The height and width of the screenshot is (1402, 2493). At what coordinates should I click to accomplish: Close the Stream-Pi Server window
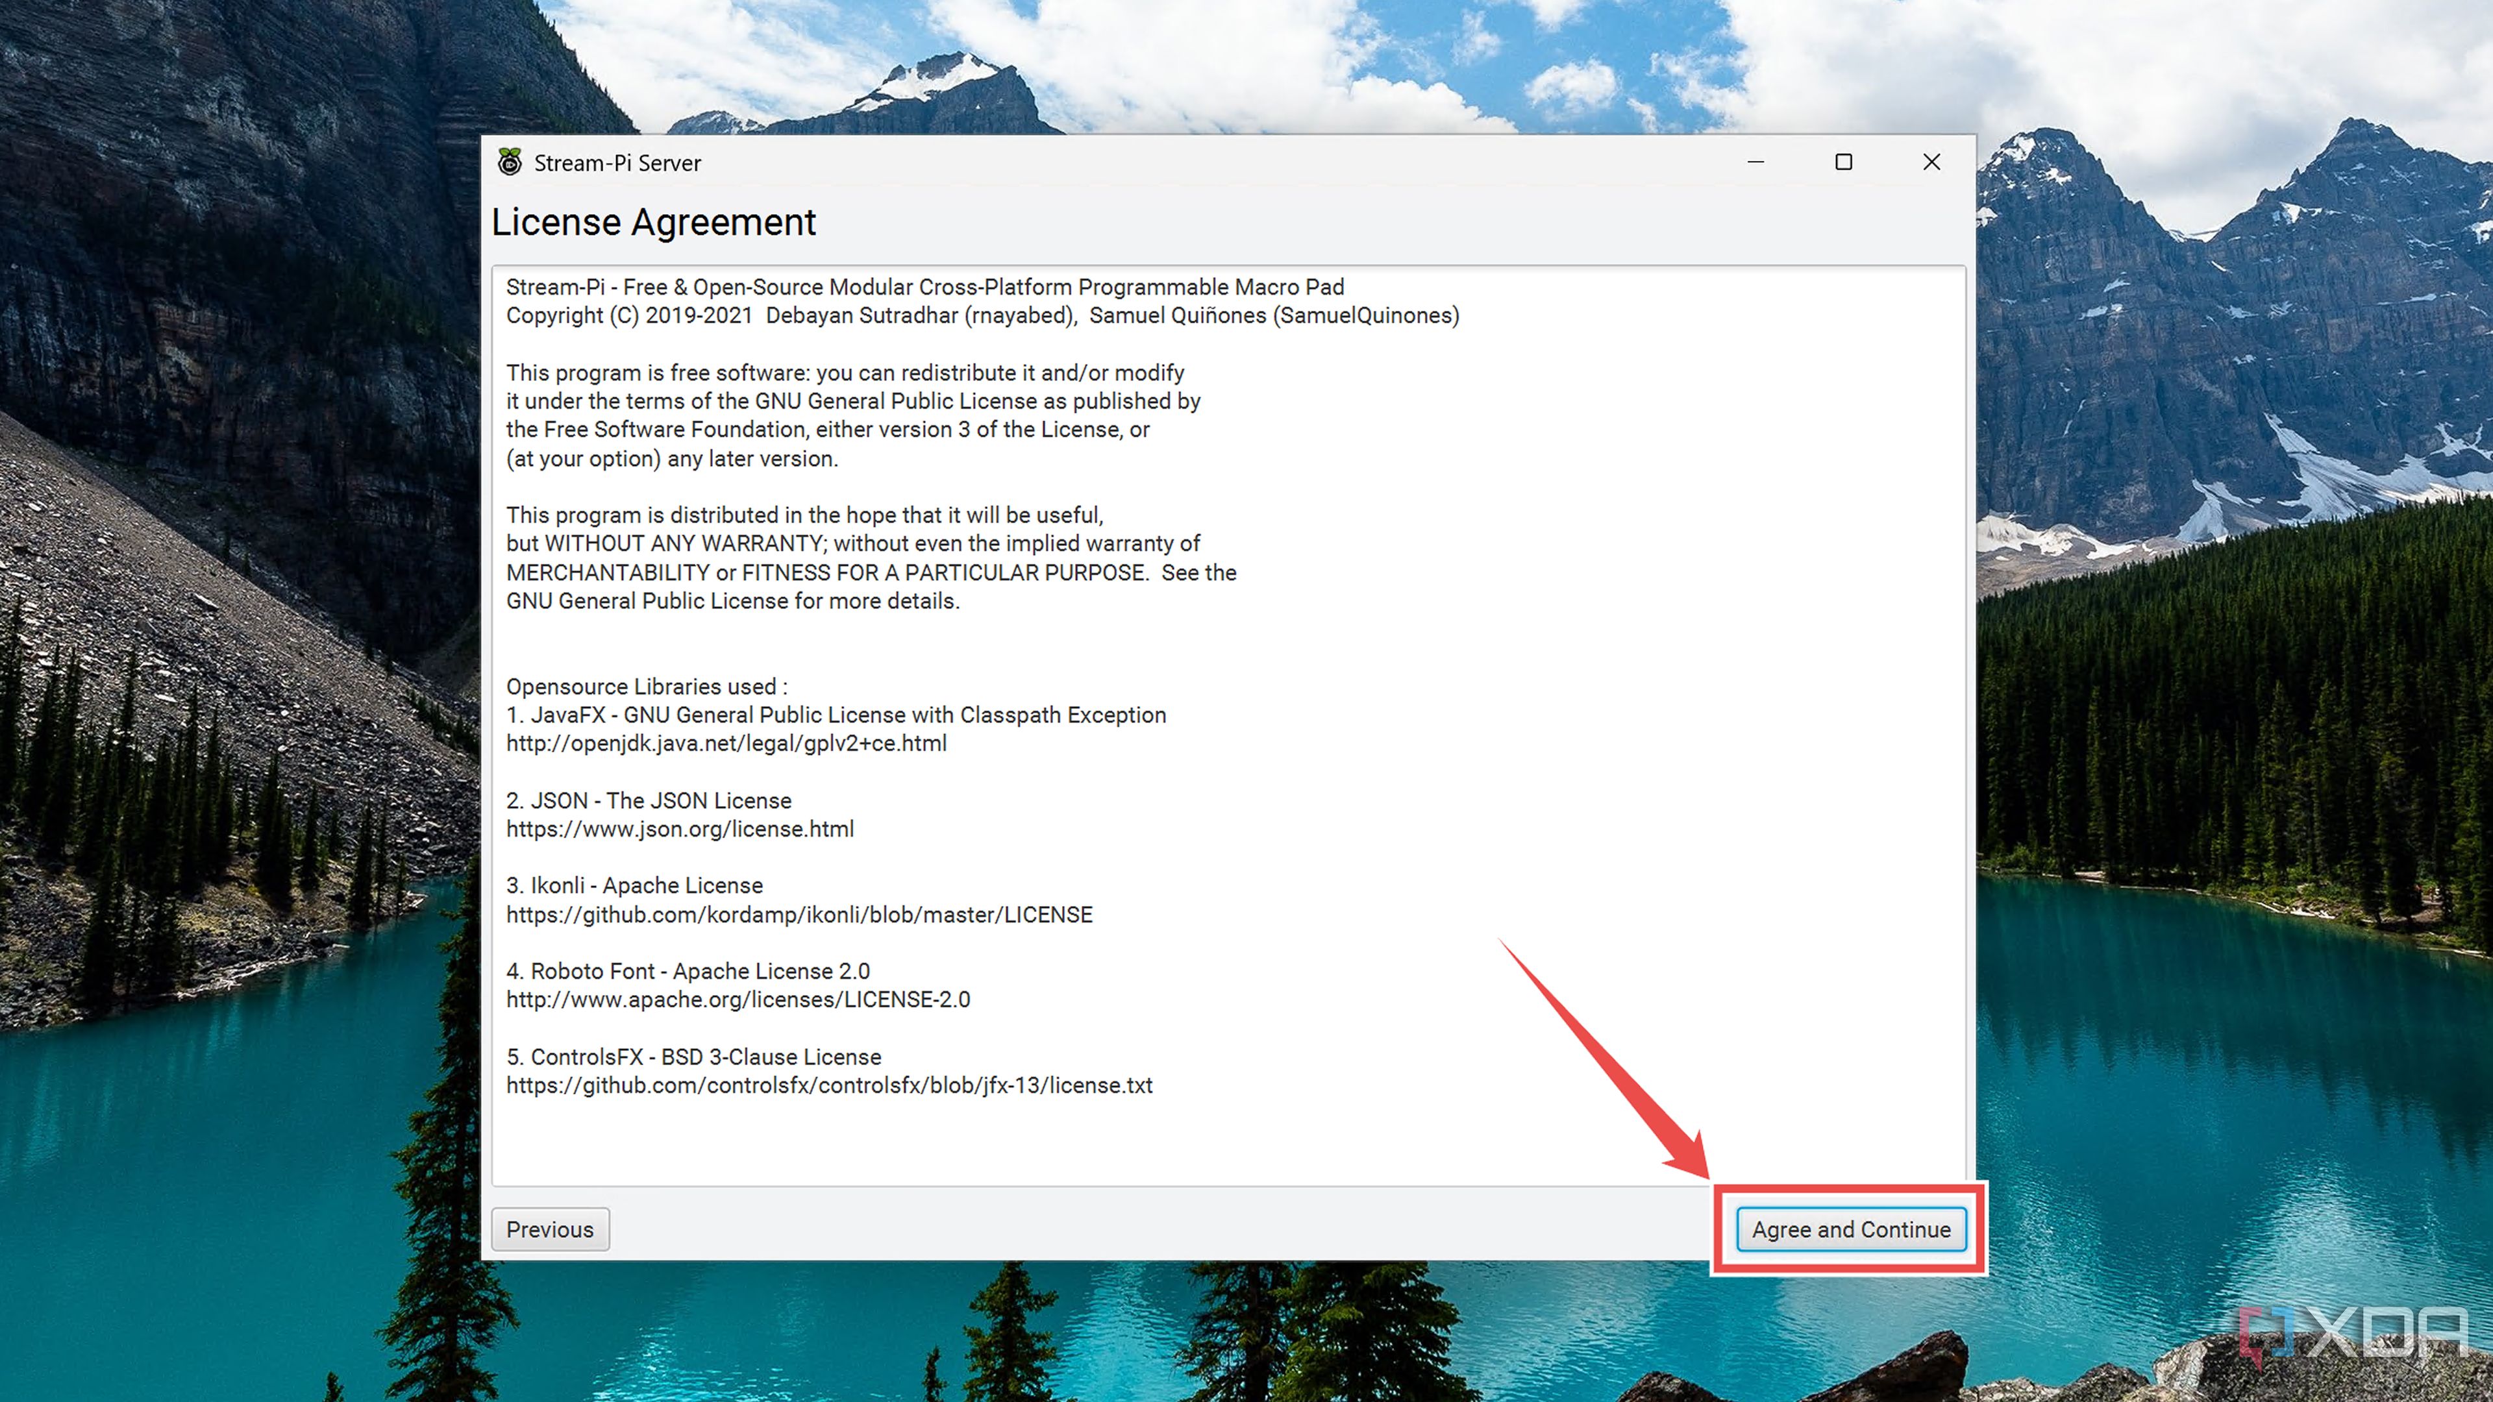(1931, 162)
